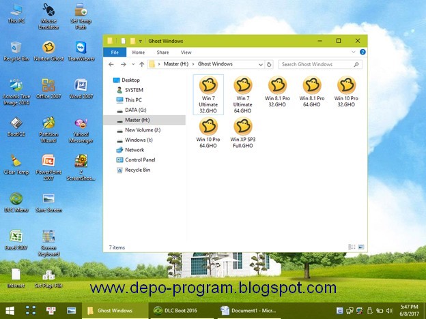Select Win 8.1 Pro 32.GHO file

[277, 92]
